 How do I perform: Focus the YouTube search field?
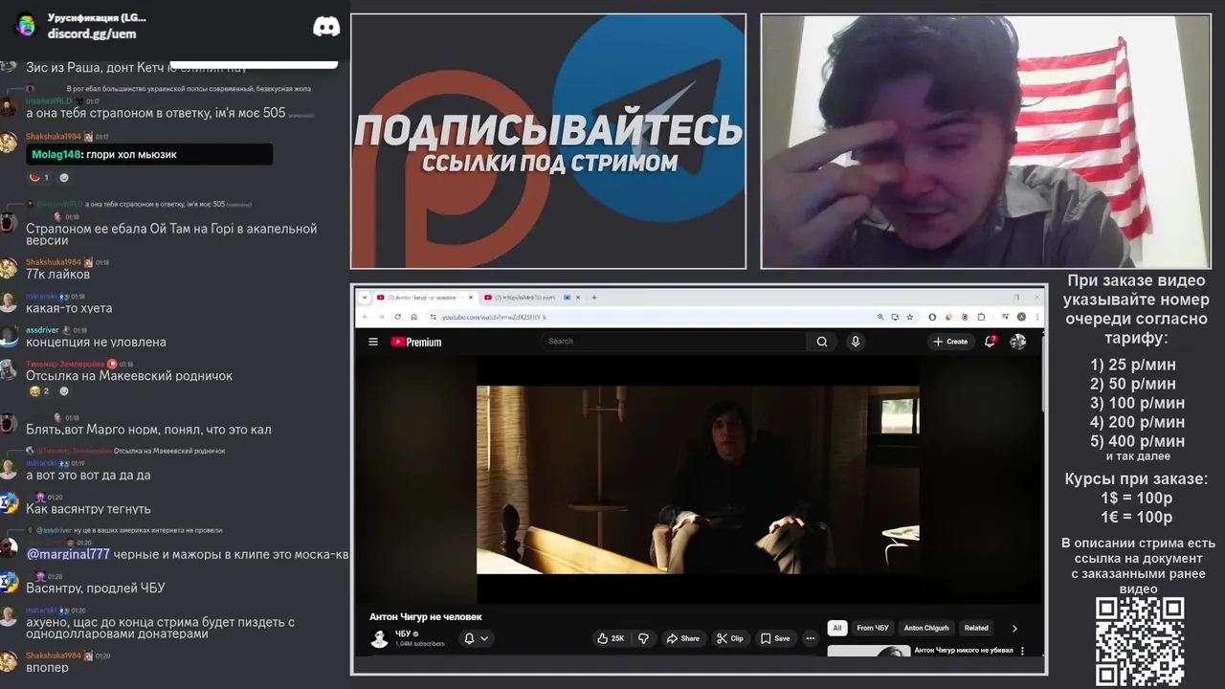[x=674, y=342]
